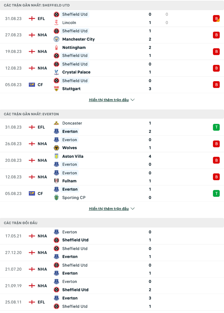Image resolution: width=224 pixels, height=313 pixels.
Task: Toggle the B badge for the Stuttgart fixture
Action: tap(216, 85)
